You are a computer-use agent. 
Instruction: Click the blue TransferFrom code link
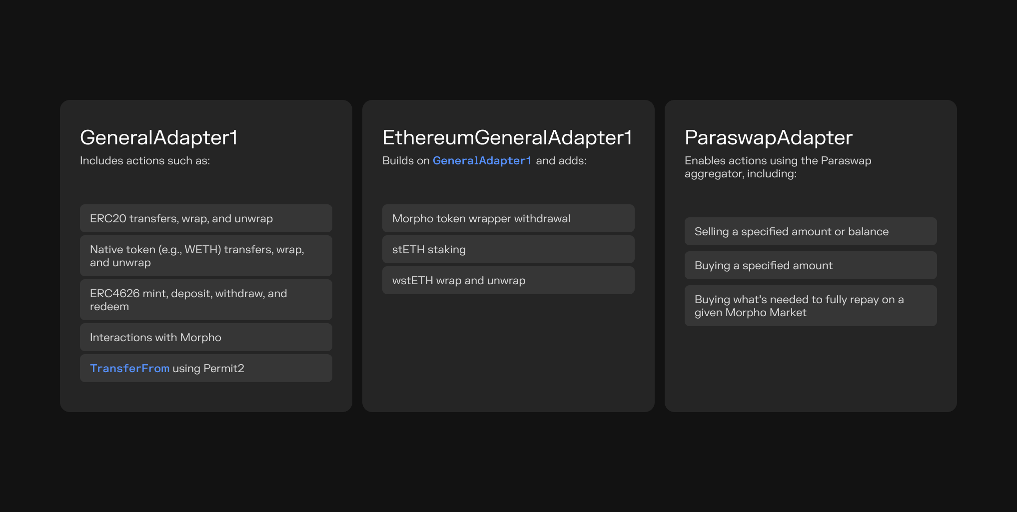(x=129, y=369)
